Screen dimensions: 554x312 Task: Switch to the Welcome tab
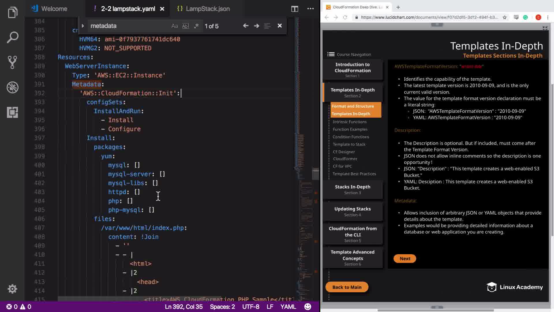coord(54,9)
